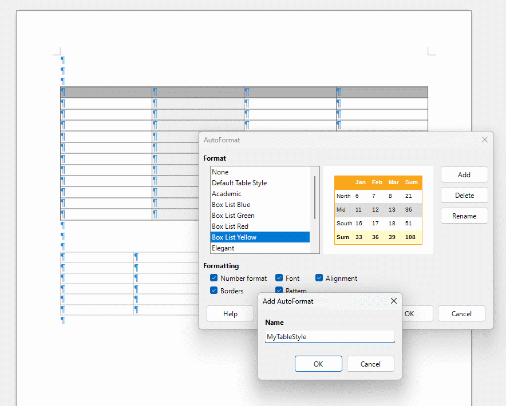
Task: Cancel the Add AutoFormat dialog
Action: (x=370, y=364)
